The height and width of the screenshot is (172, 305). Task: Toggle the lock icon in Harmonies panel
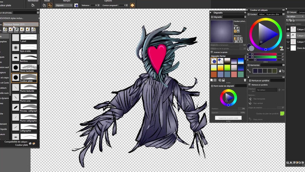(280, 71)
